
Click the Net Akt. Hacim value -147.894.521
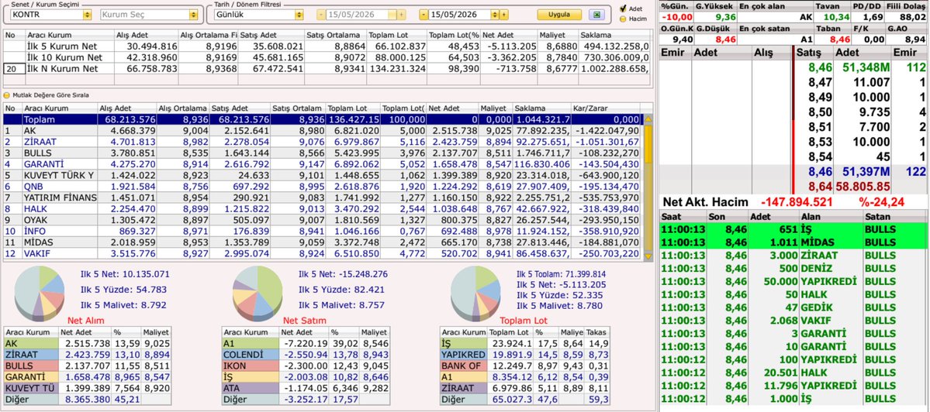[x=796, y=202]
